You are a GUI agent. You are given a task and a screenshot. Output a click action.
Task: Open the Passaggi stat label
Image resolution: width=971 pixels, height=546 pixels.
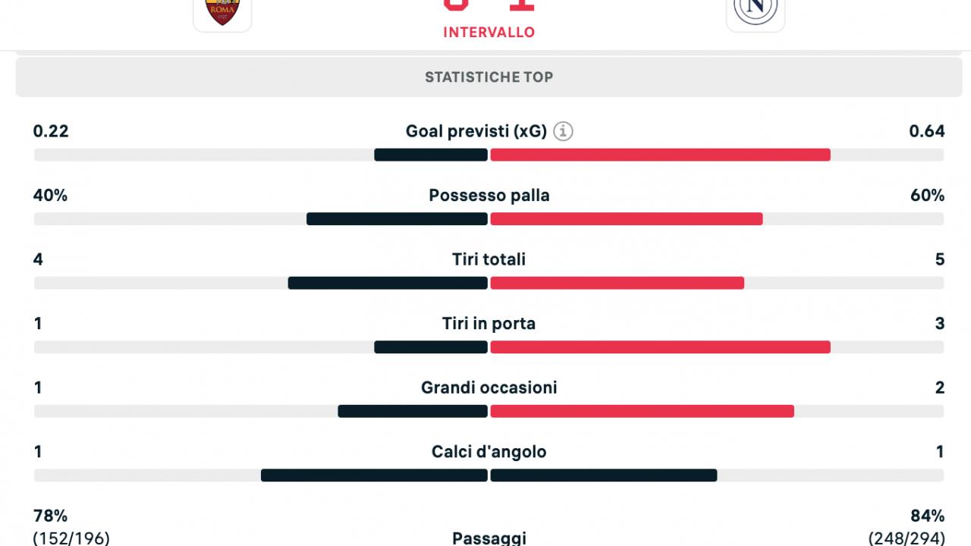point(489,538)
